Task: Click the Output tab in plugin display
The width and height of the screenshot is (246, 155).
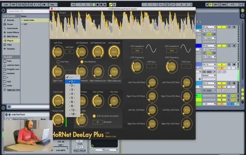Action: pyautogui.click(x=63, y=13)
